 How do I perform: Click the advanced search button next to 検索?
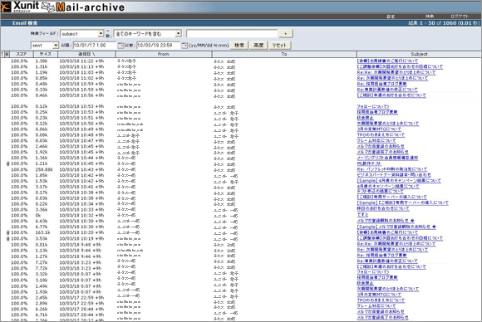(258, 45)
